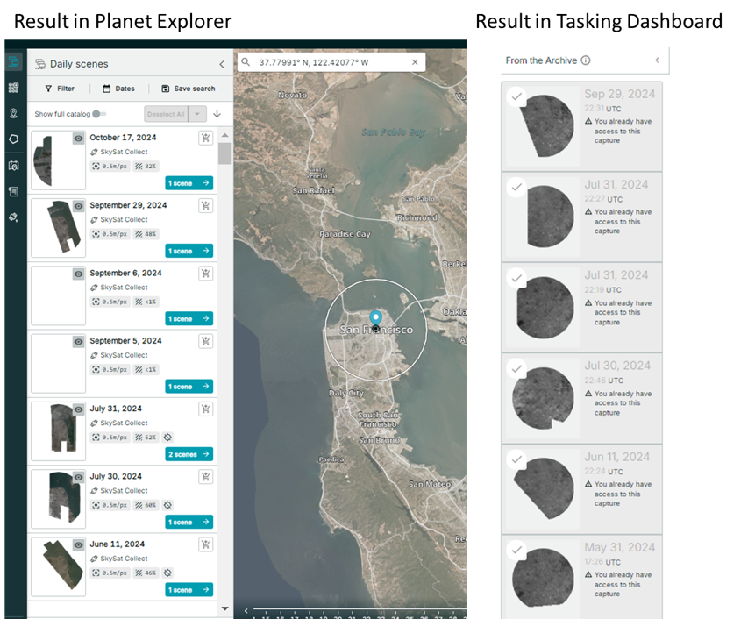Toggle visibility of September 6, 2024 scene
This screenshot has height=619, width=755.
(78, 274)
